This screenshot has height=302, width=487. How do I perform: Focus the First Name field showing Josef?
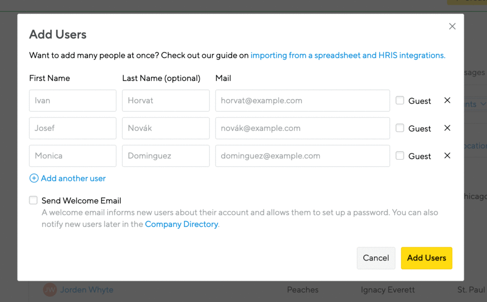point(73,128)
